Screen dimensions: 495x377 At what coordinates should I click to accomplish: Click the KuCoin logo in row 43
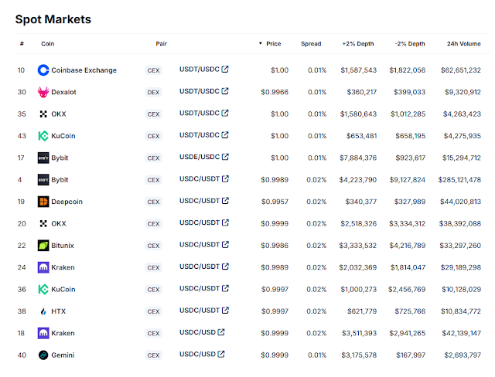pyautogui.click(x=43, y=136)
